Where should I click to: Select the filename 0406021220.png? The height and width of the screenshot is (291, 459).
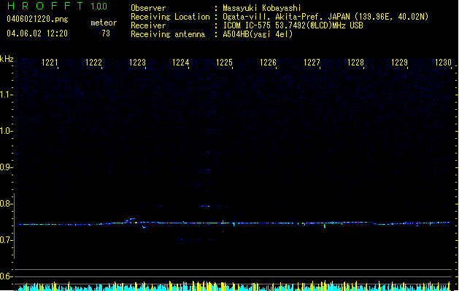point(37,20)
